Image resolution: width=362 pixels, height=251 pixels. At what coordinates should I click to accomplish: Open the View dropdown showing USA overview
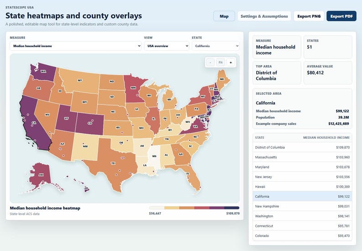click(166, 46)
